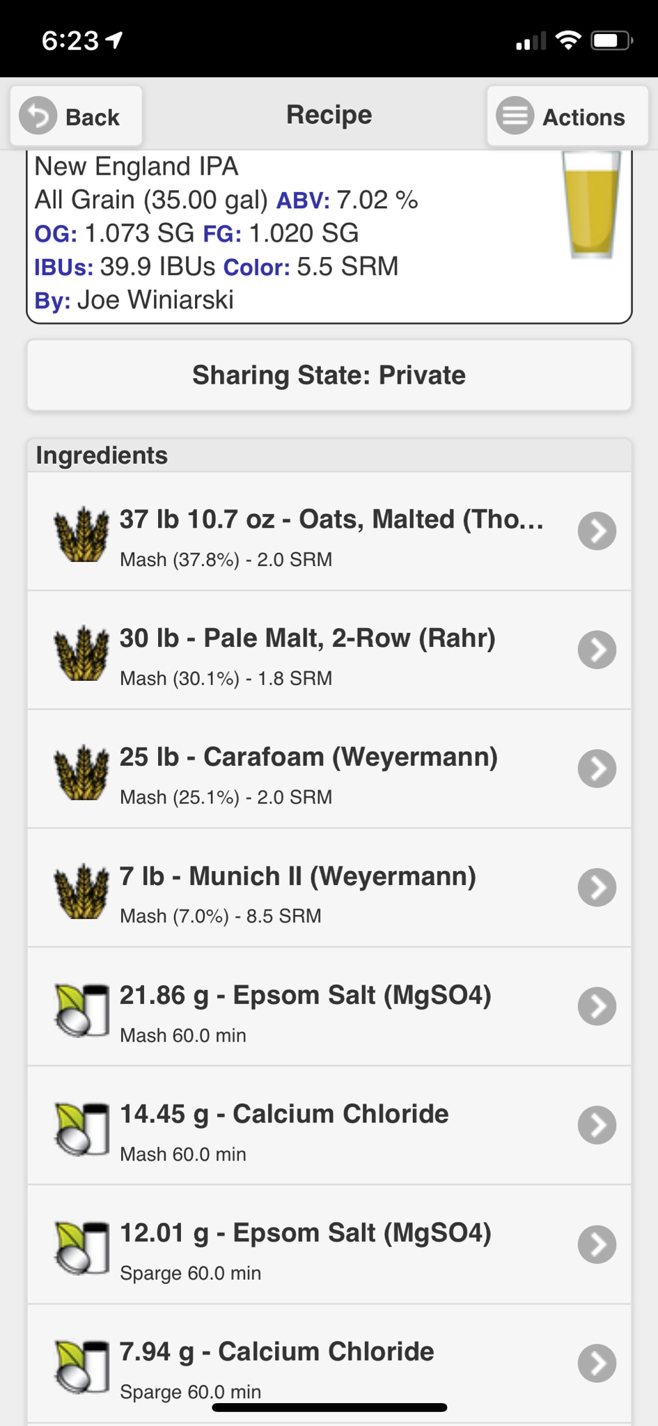Tap the grain icon beside Pale Malt, 2-Row
This screenshot has height=1426, width=658.
tap(81, 652)
